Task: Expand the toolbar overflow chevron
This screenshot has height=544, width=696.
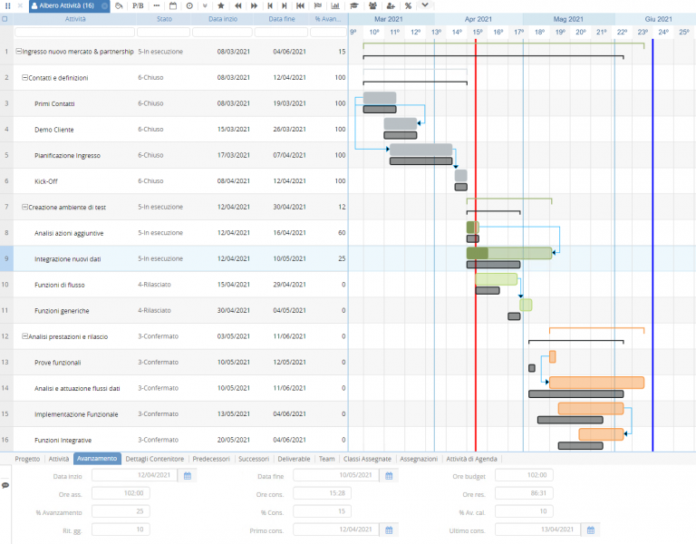Action: 425,5
